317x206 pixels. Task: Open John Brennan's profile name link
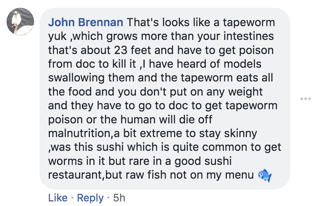[85, 23]
